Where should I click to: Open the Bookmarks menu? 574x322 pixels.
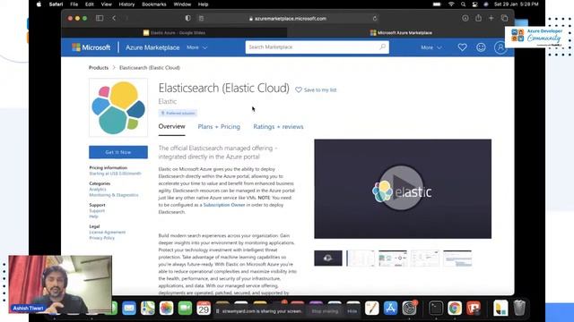point(154,4)
